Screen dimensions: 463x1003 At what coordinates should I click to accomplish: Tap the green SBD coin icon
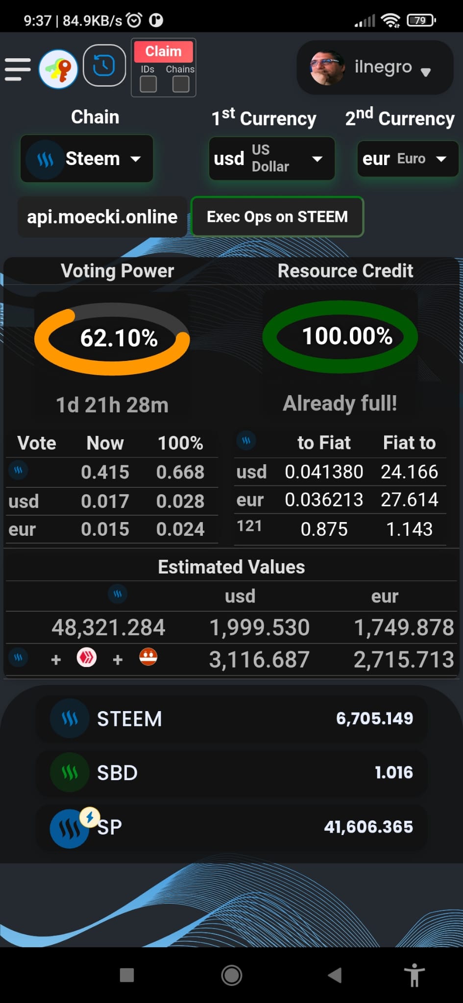pyautogui.click(x=70, y=772)
